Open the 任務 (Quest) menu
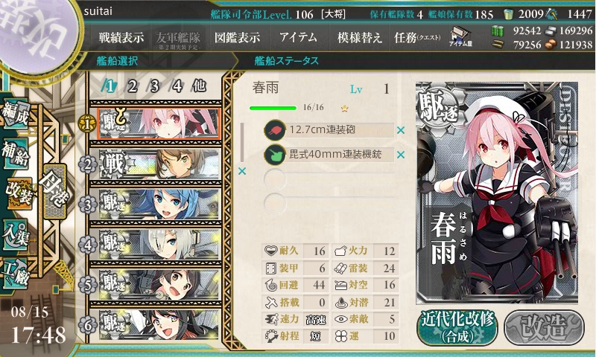596x357 pixels. coord(417,37)
